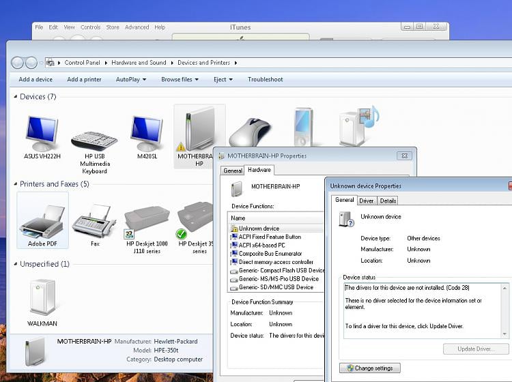Select the portable media player device icon
The image size is (512, 382).
[304, 128]
